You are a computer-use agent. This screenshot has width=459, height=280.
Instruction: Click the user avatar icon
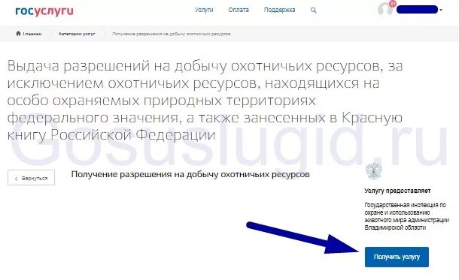[385, 9]
